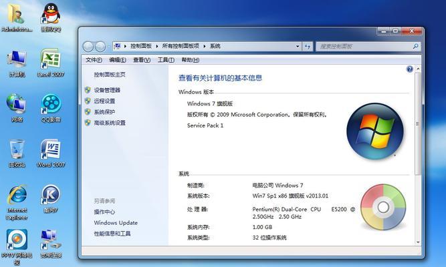This screenshot has width=446, height=267.
Task: Click the shield icon beside 设备管理器
Action: (88, 90)
